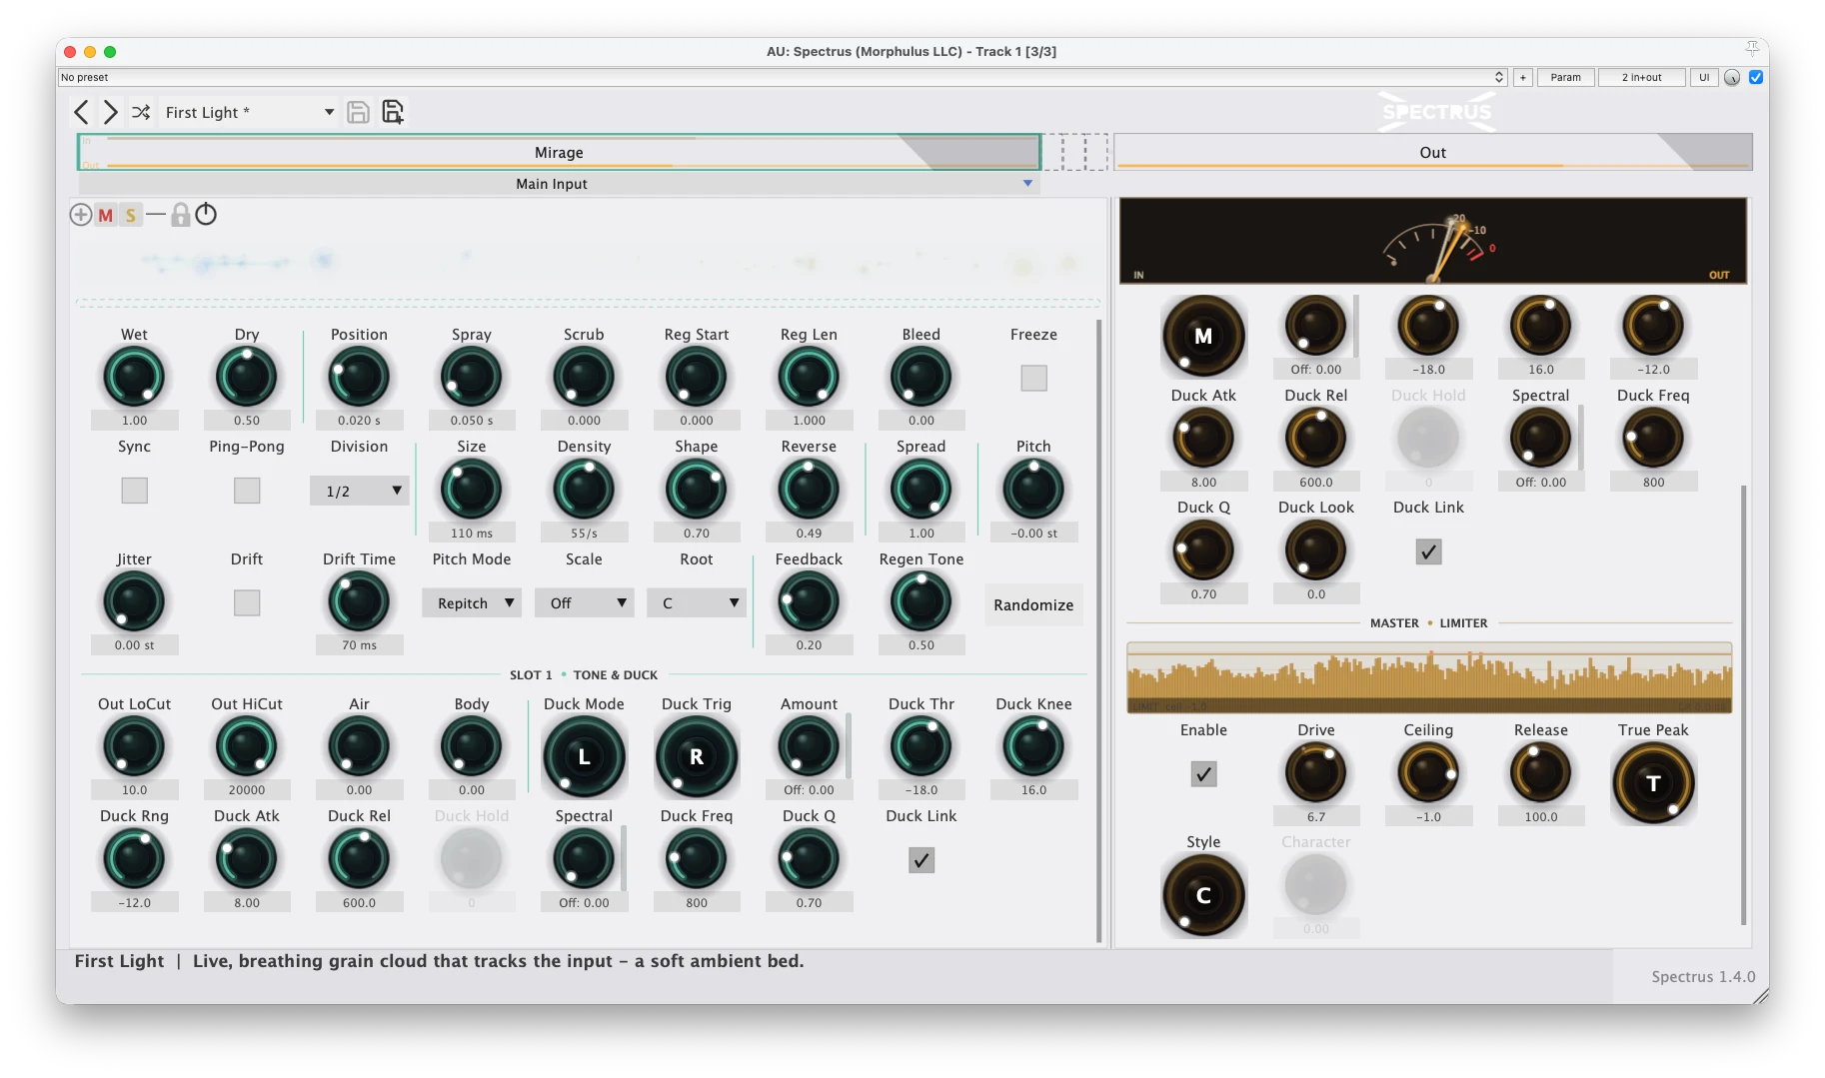Add slot with plus circle icon
The image size is (1825, 1078).
pos(81,215)
